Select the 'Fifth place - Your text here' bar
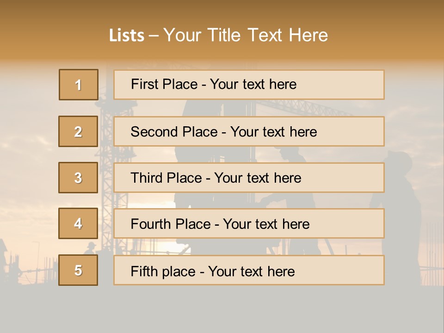 pos(249,270)
